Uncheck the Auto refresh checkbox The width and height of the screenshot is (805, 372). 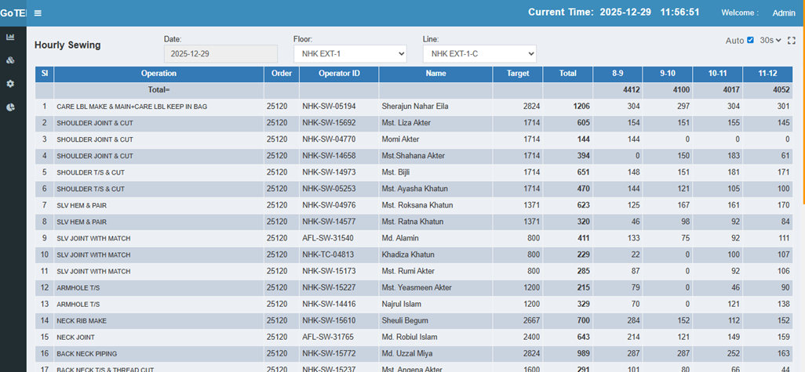coord(750,41)
